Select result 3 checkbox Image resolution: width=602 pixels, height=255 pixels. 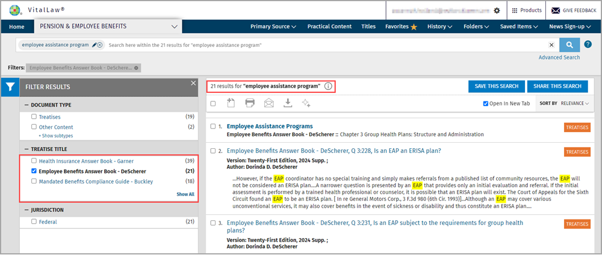(213, 223)
